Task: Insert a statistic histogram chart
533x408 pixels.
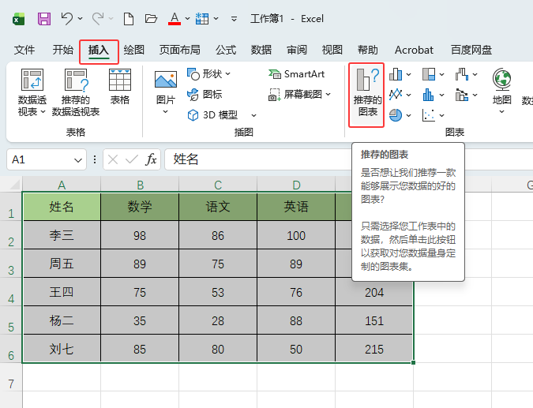Action: pos(429,95)
